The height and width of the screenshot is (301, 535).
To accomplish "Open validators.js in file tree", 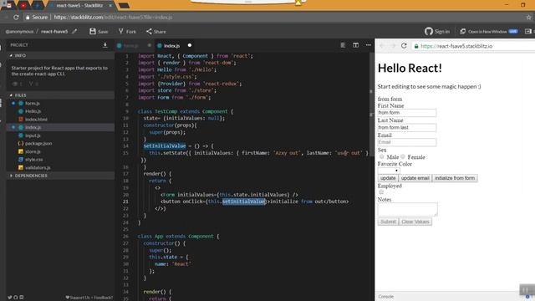I will pos(38,167).
